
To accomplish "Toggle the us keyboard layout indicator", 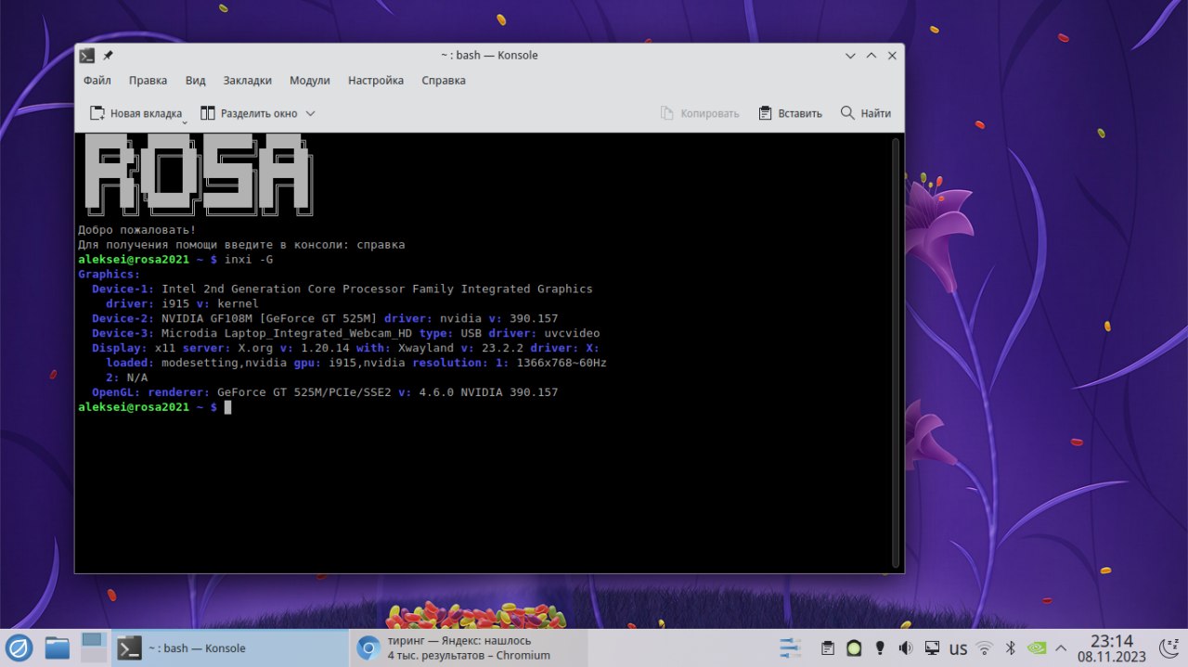I will pos(958,648).
